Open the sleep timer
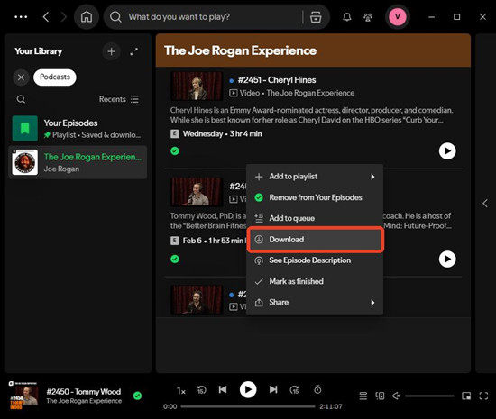The height and width of the screenshot is (419, 496). pos(317,389)
